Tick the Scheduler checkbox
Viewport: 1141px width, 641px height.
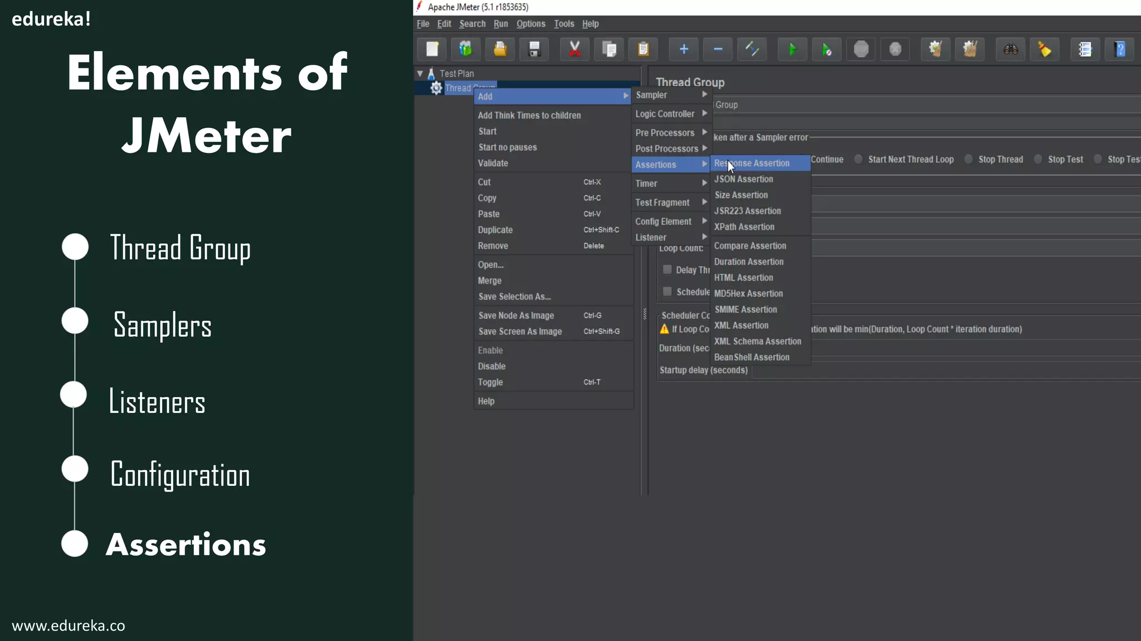(x=667, y=292)
